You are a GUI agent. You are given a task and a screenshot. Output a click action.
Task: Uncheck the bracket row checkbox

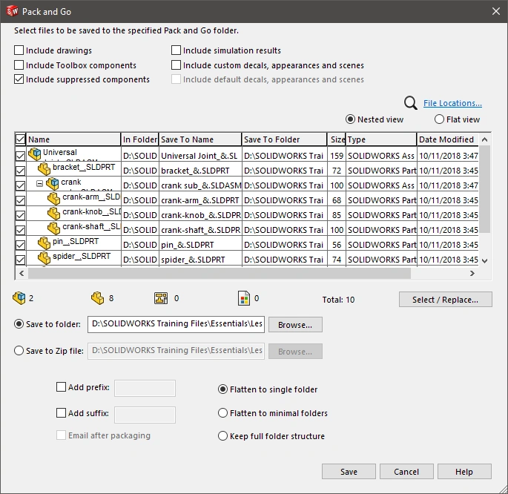(20, 171)
